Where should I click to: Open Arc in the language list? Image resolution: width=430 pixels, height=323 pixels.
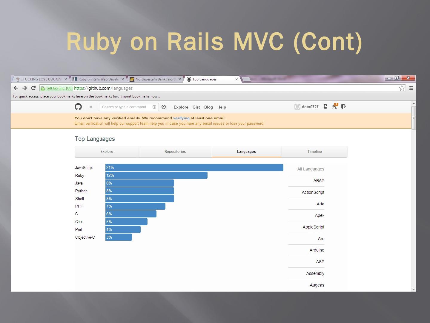(321, 239)
